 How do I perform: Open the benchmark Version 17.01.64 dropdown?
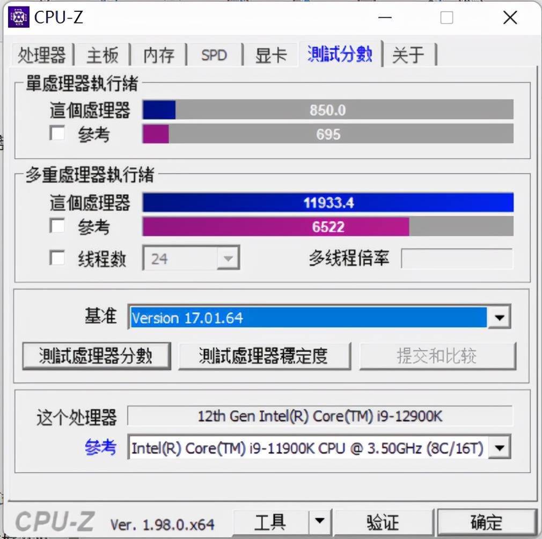pyautogui.click(x=499, y=317)
